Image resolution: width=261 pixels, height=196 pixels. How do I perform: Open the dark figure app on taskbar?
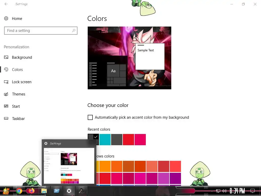pyautogui.click(x=81, y=191)
